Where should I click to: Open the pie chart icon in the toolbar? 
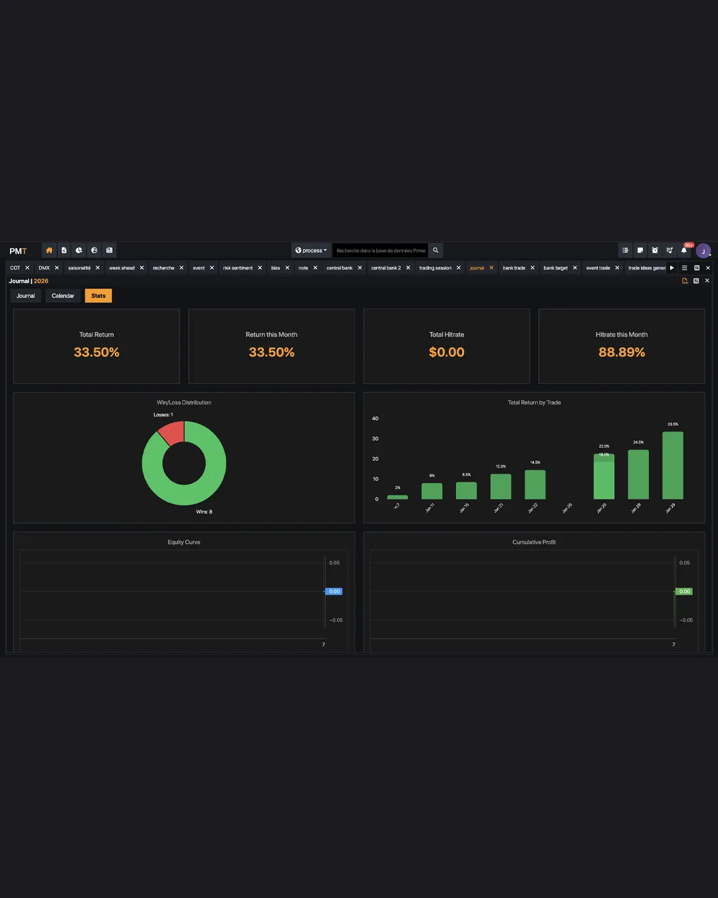click(79, 250)
